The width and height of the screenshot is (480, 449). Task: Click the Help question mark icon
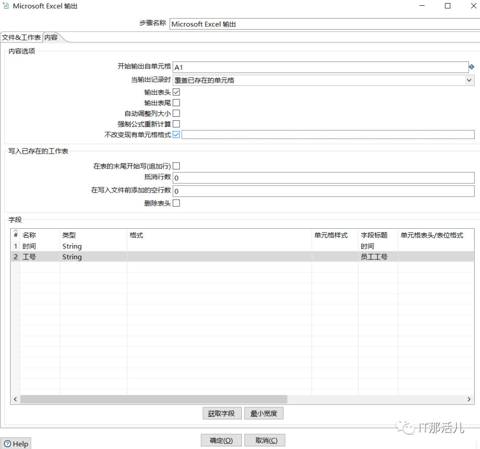[8, 444]
